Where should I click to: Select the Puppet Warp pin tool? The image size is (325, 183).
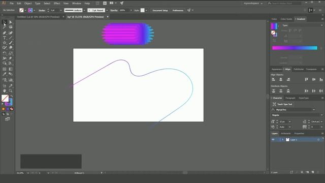[x=11, y=58]
